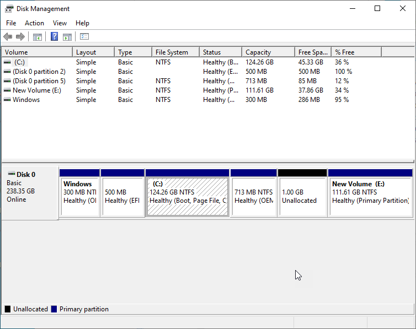Sort by the Volume column header
Image resolution: width=416 pixels, height=329 pixels.
(36, 52)
